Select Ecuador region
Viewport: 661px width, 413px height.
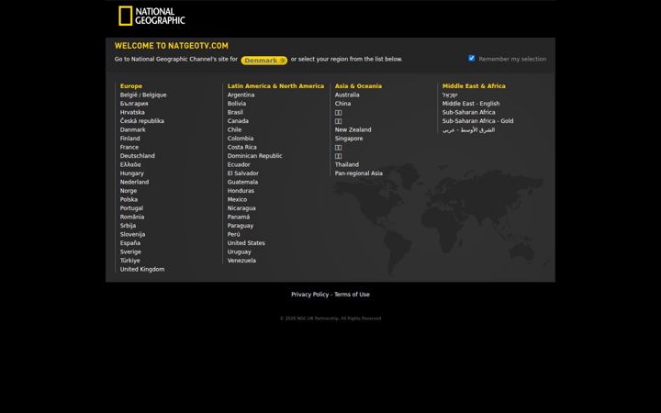pos(239,164)
